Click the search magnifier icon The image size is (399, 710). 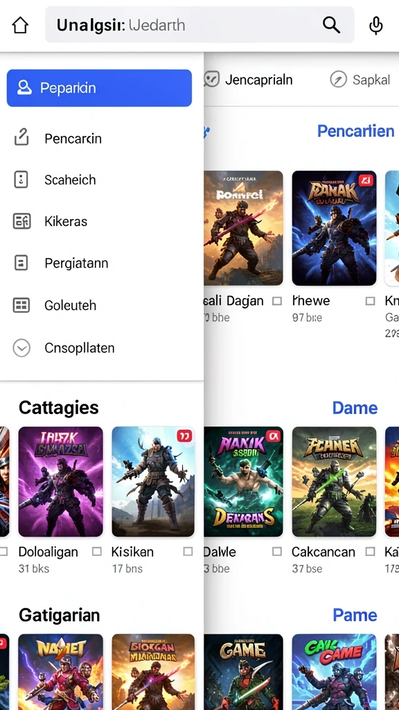pos(331,25)
